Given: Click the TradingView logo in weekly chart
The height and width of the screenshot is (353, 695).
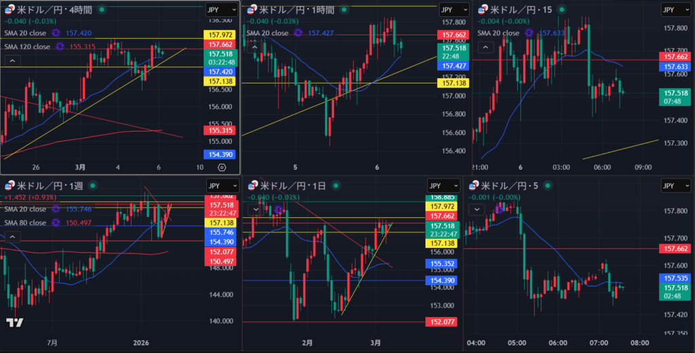Looking at the screenshot, I should coord(15,323).
